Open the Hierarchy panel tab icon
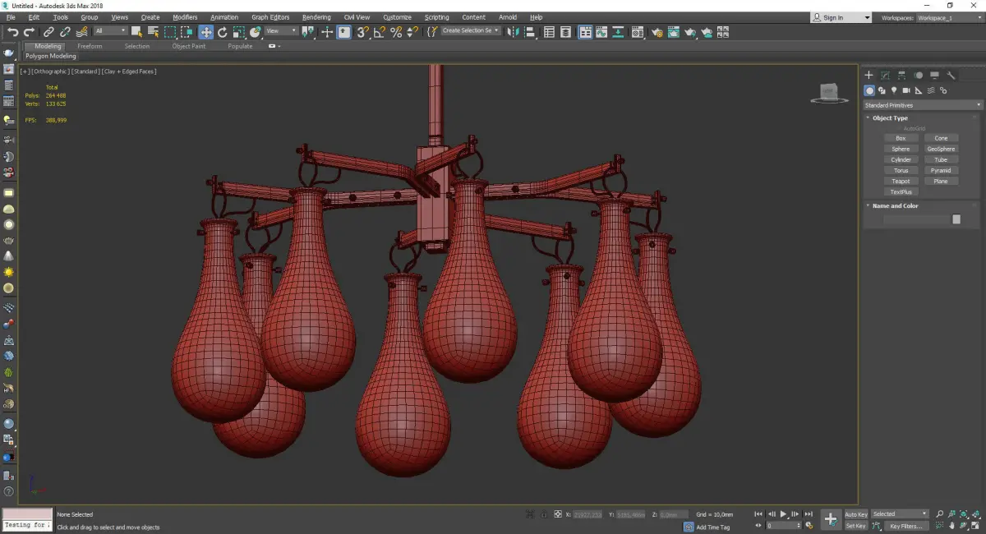The width and height of the screenshot is (986, 534). pos(901,75)
